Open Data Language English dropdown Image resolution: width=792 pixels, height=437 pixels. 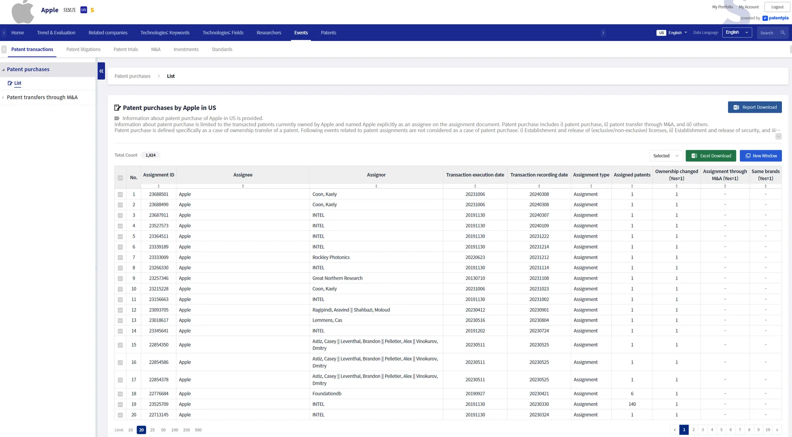tap(737, 32)
